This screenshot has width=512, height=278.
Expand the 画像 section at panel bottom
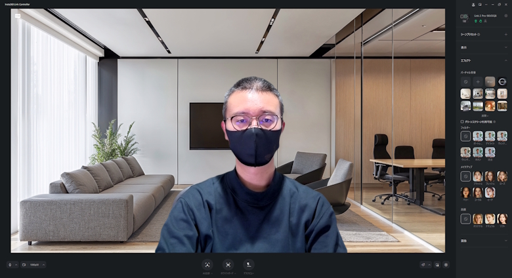[506, 241]
